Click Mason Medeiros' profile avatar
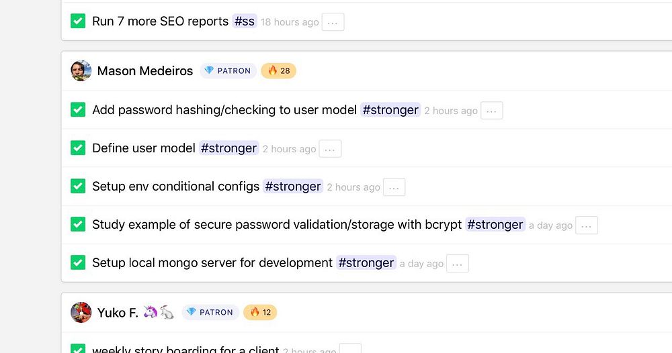 (81, 70)
